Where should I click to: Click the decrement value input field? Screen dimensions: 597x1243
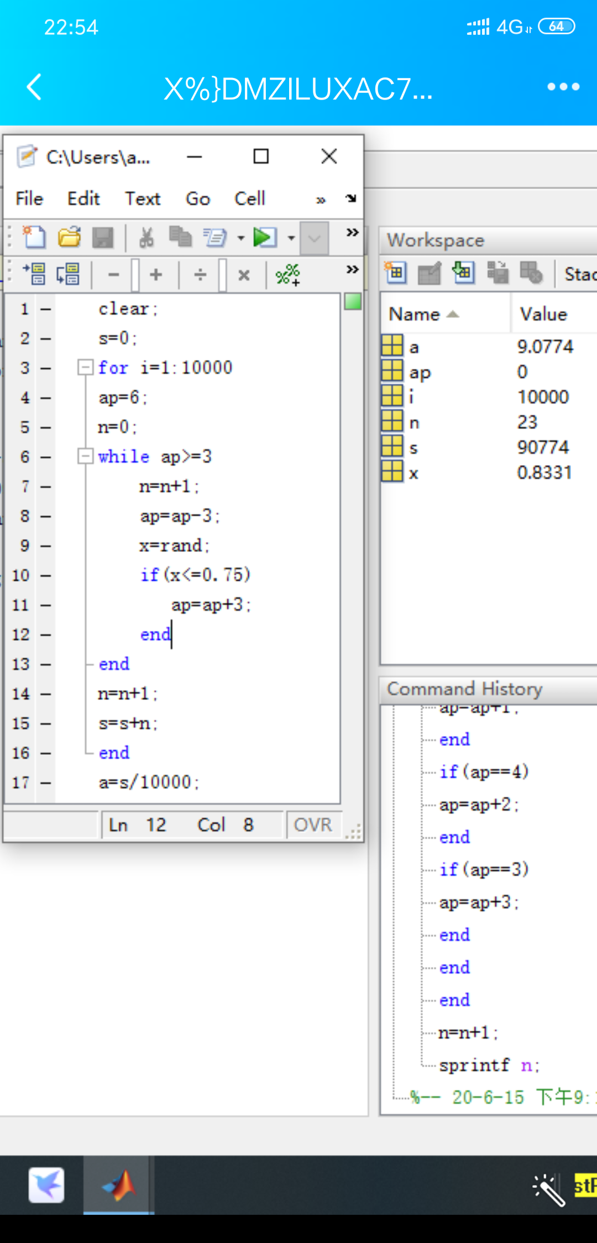point(135,275)
